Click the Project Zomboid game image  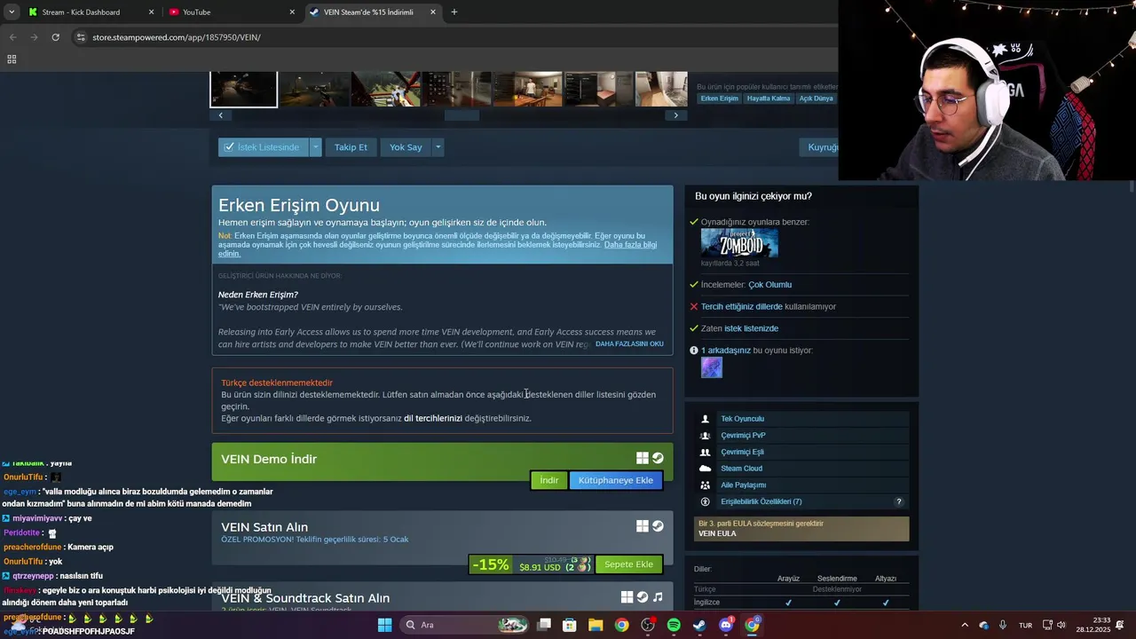coord(739,243)
